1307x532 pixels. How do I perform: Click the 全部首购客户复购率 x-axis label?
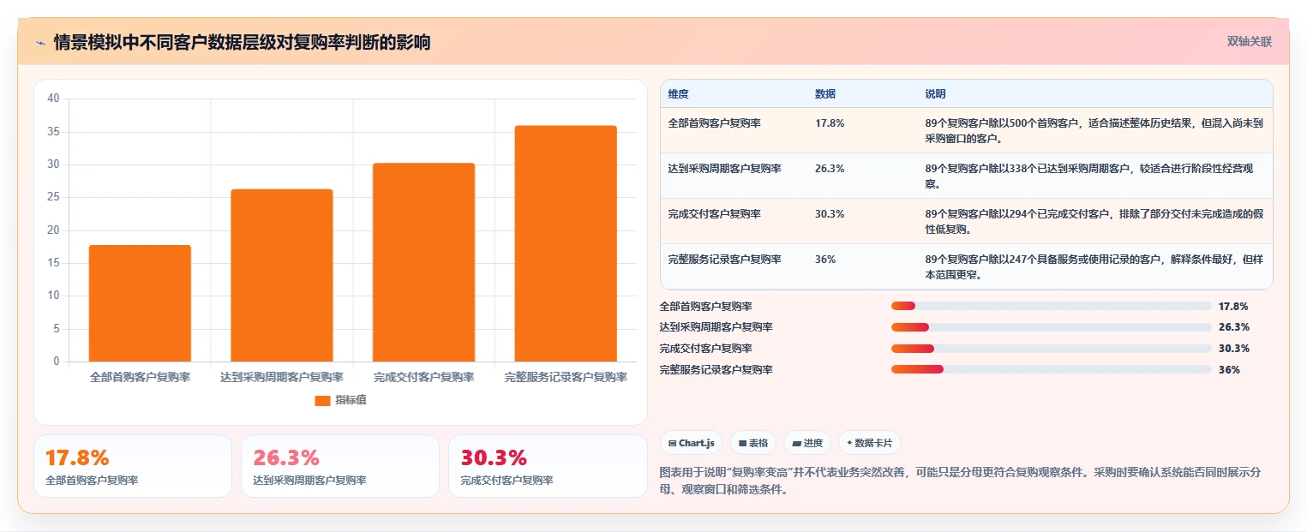pyautogui.click(x=140, y=377)
